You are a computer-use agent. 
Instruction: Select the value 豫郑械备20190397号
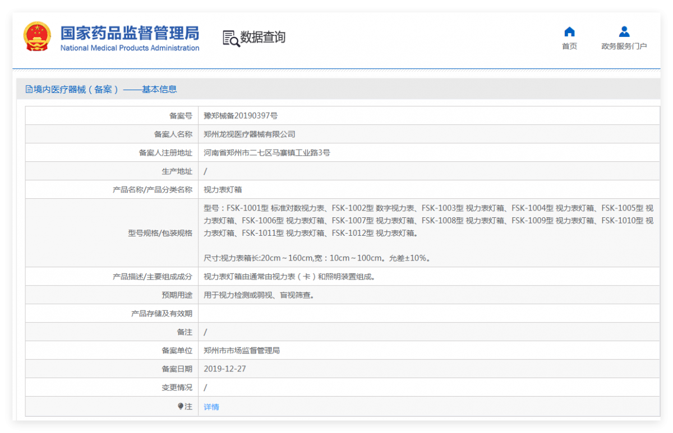[241, 116]
